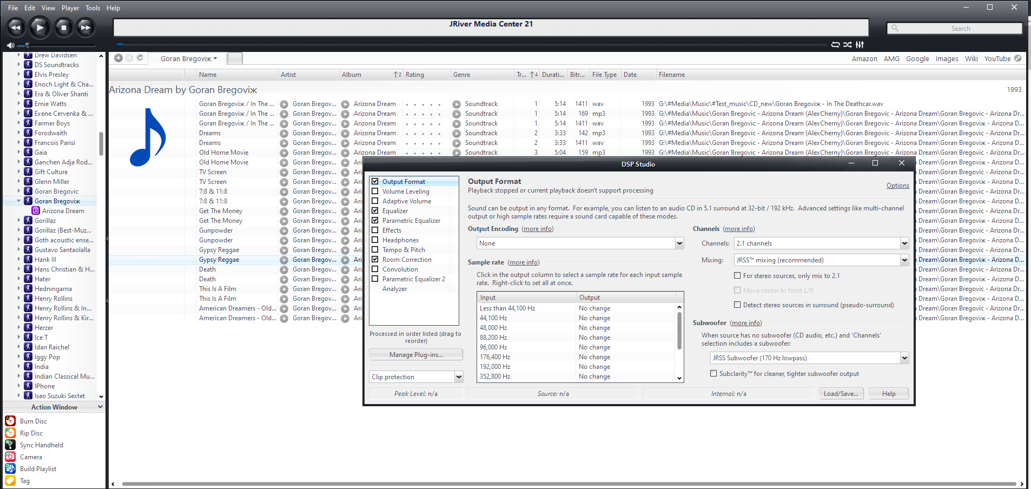Click the artist icon next to Iggy Pop

click(28, 356)
